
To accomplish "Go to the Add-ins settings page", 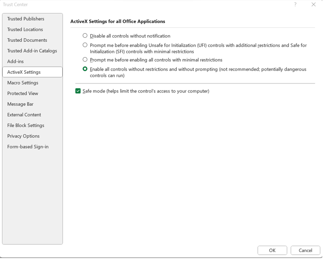I will [x=15, y=61].
